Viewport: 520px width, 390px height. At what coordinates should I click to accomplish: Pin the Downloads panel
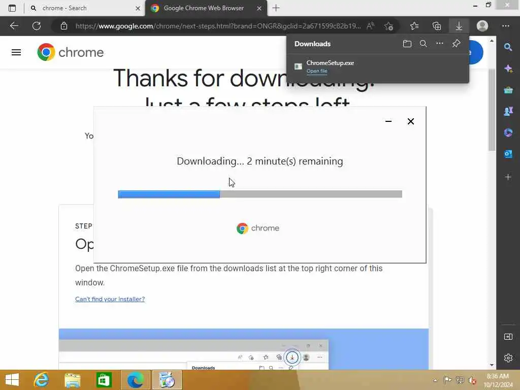(456, 44)
